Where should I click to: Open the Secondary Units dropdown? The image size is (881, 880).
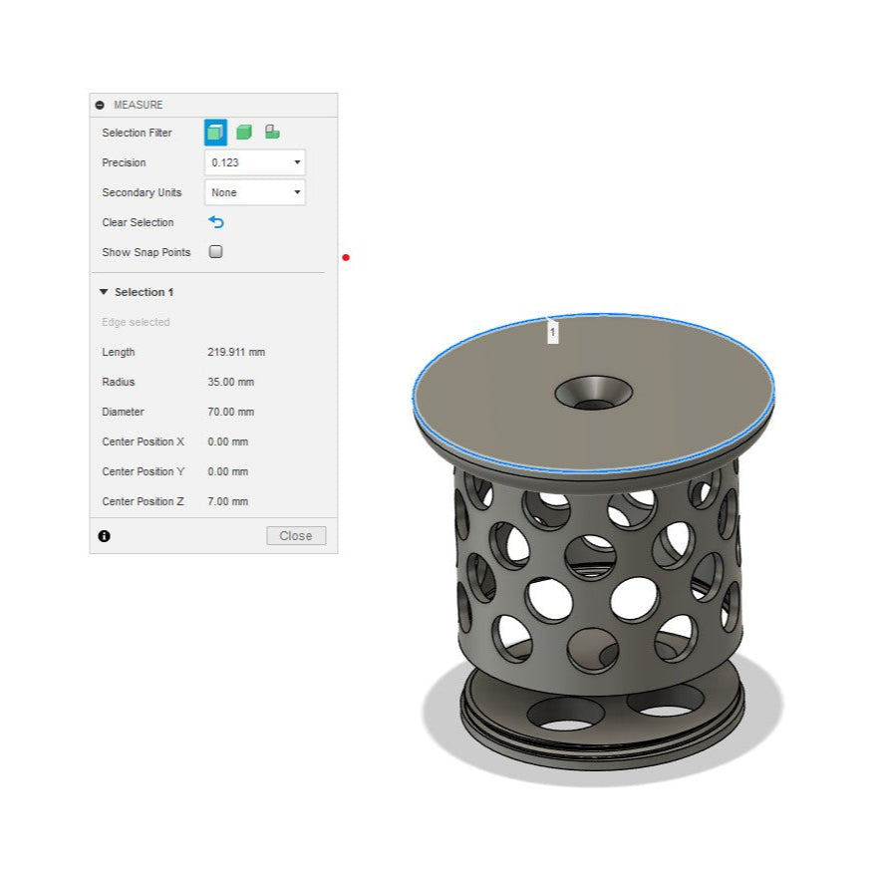coord(255,192)
